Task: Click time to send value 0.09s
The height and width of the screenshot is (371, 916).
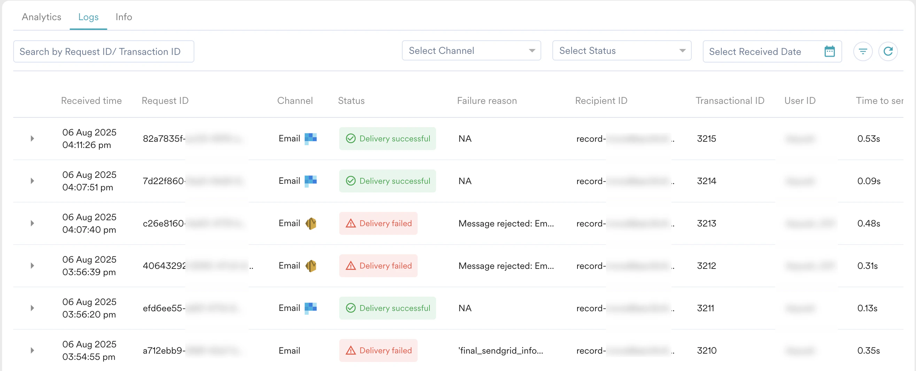Action: 869,181
